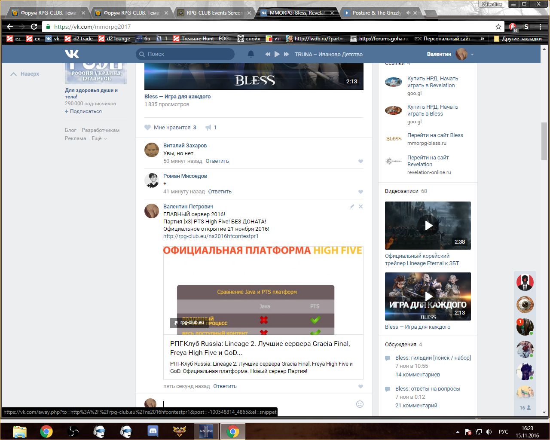Like Валентин Петрович's comment heart
550x440 pixels.
click(x=361, y=387)
